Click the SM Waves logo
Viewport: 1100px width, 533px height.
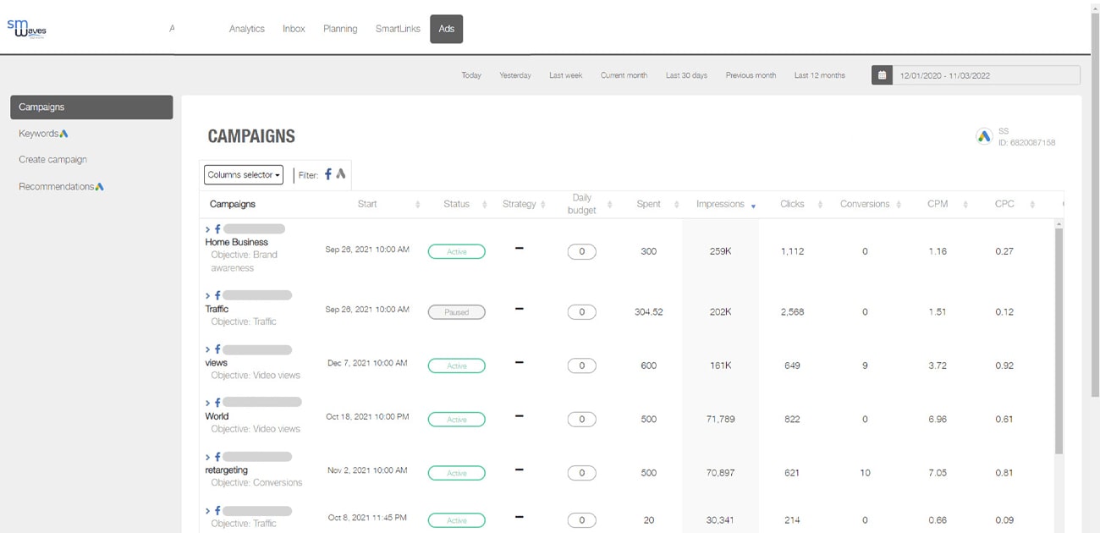point(27,29)
